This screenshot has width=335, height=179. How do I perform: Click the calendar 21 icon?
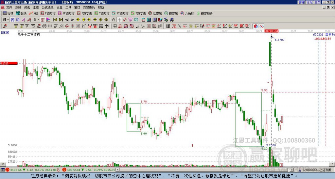pyautogui.click(x=143, y=20)
